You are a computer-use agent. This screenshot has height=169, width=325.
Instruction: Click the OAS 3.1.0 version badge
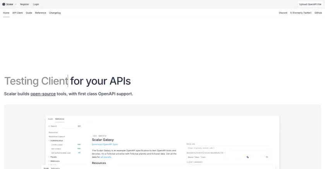(103, 136)
